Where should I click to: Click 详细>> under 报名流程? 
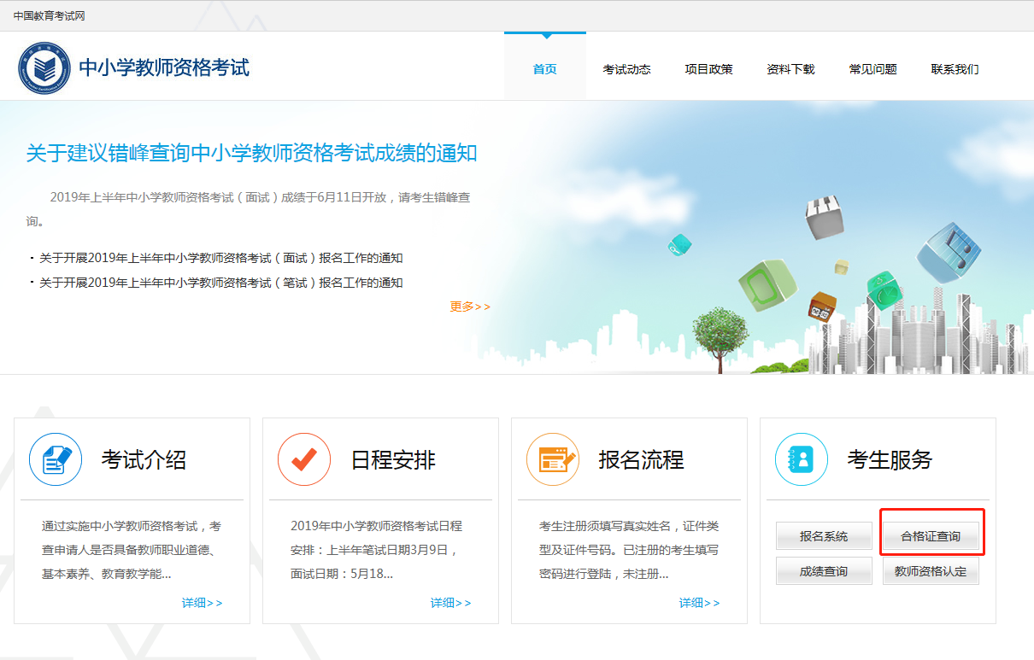699,603
